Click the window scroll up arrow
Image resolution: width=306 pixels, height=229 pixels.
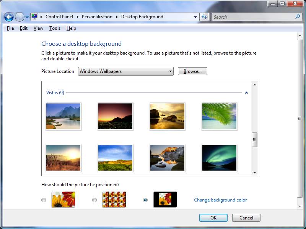[300, 35]
